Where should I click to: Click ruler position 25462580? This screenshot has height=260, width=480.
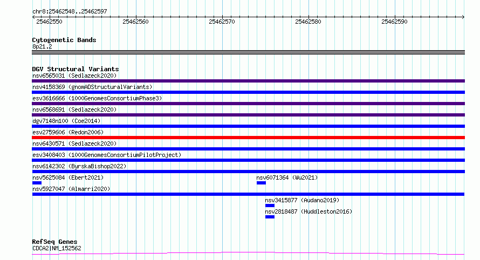click(308, 22)
